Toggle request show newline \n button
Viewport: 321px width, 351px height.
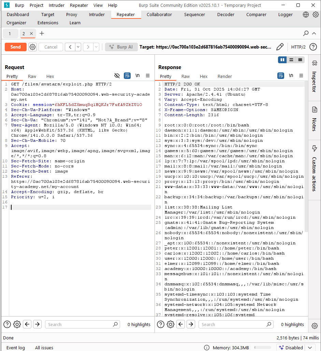pos(137,76)
